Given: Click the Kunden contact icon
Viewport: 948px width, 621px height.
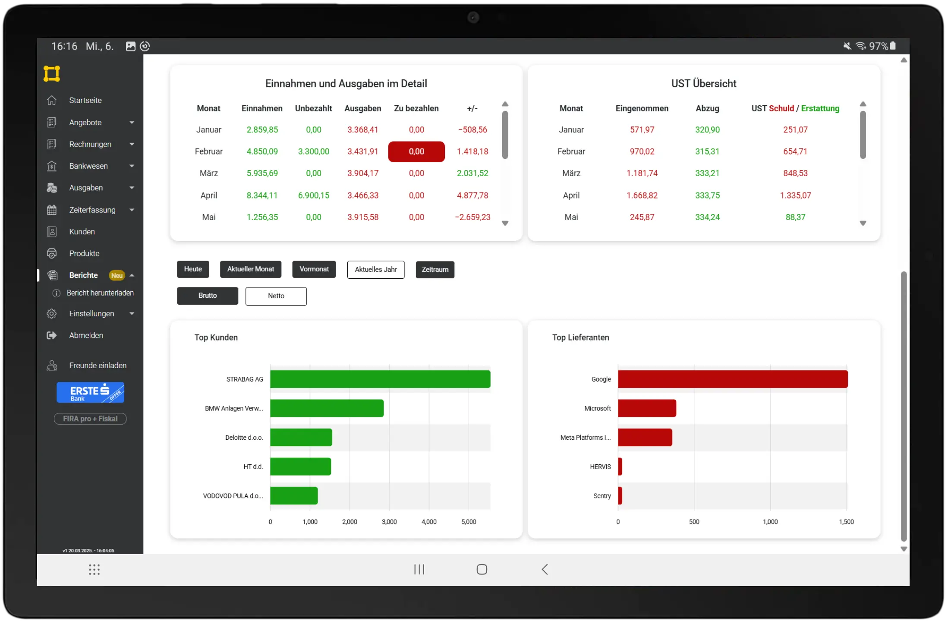Looking at the screenshot, I should [52, 232].
